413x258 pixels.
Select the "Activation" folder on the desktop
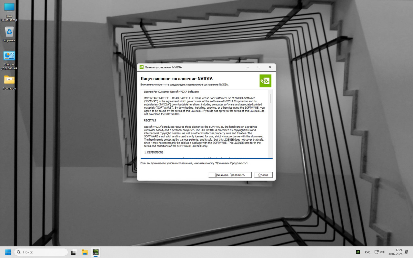9,83
